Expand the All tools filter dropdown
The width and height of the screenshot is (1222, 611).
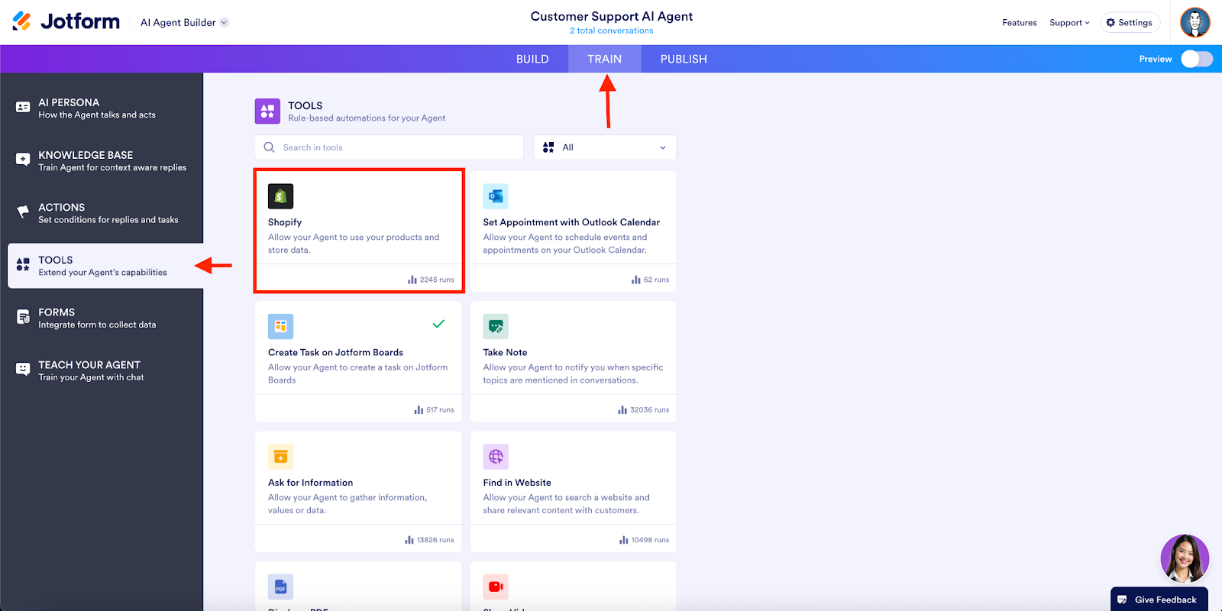click(x=605, y=147)
